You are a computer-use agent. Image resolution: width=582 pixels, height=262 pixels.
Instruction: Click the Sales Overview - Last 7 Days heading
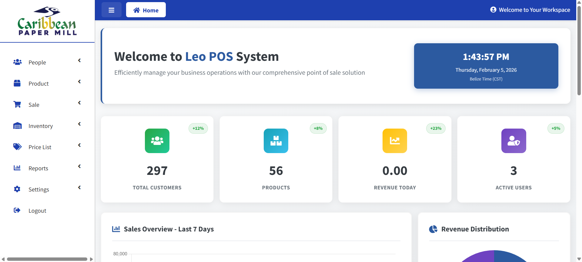tap(169, 229)
